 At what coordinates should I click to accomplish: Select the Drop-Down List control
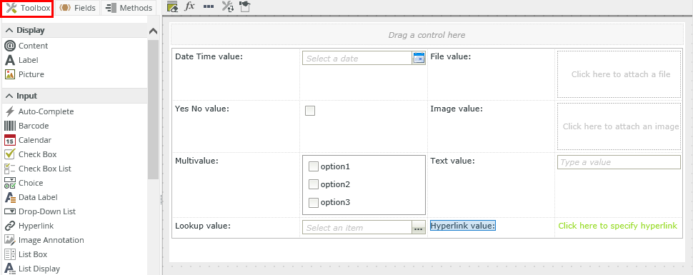40,211
